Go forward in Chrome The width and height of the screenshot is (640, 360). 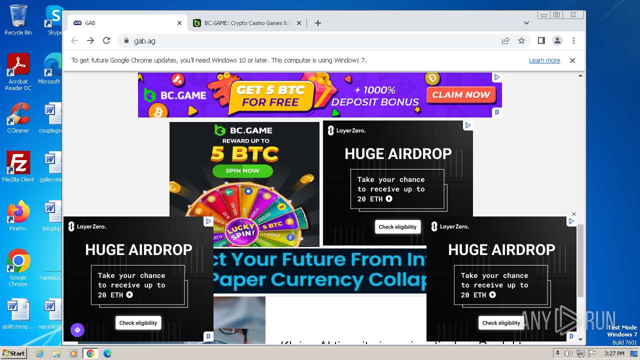90,40
